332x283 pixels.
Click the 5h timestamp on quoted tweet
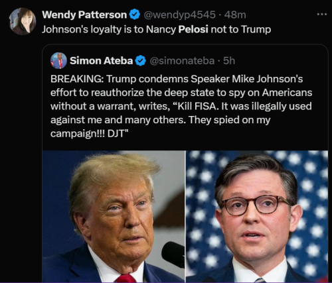tap(229, 61)
